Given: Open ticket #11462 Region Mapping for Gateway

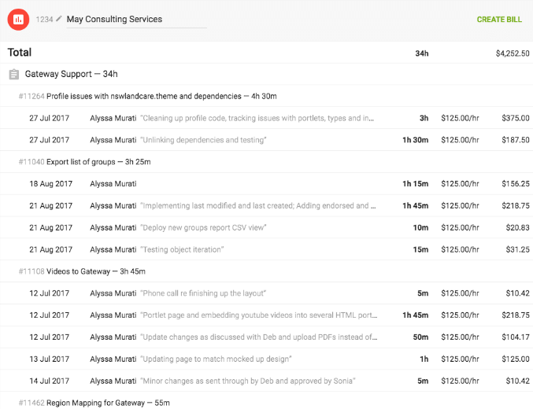Looking at the screenshot, I should point(94,403).
